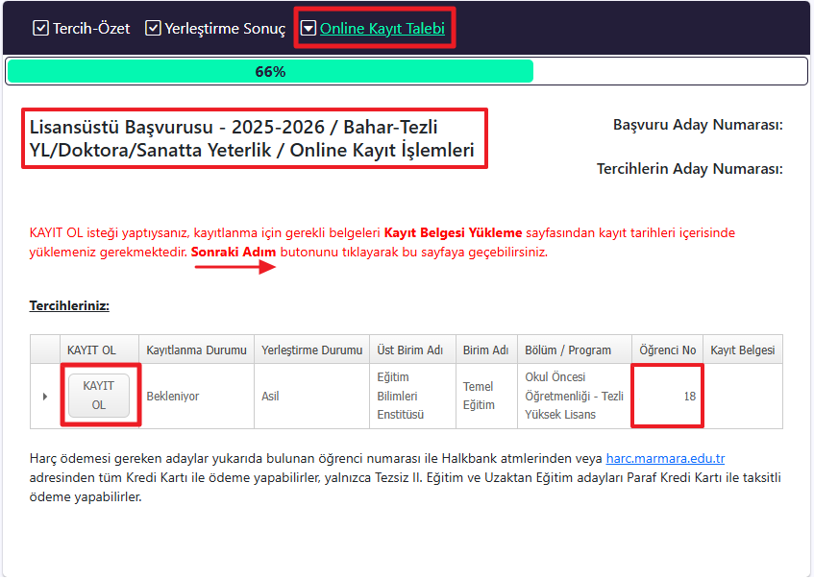Click the 66% progress bar
The height and width of the screenshot is (579, 814).
[x=269, y=70]
